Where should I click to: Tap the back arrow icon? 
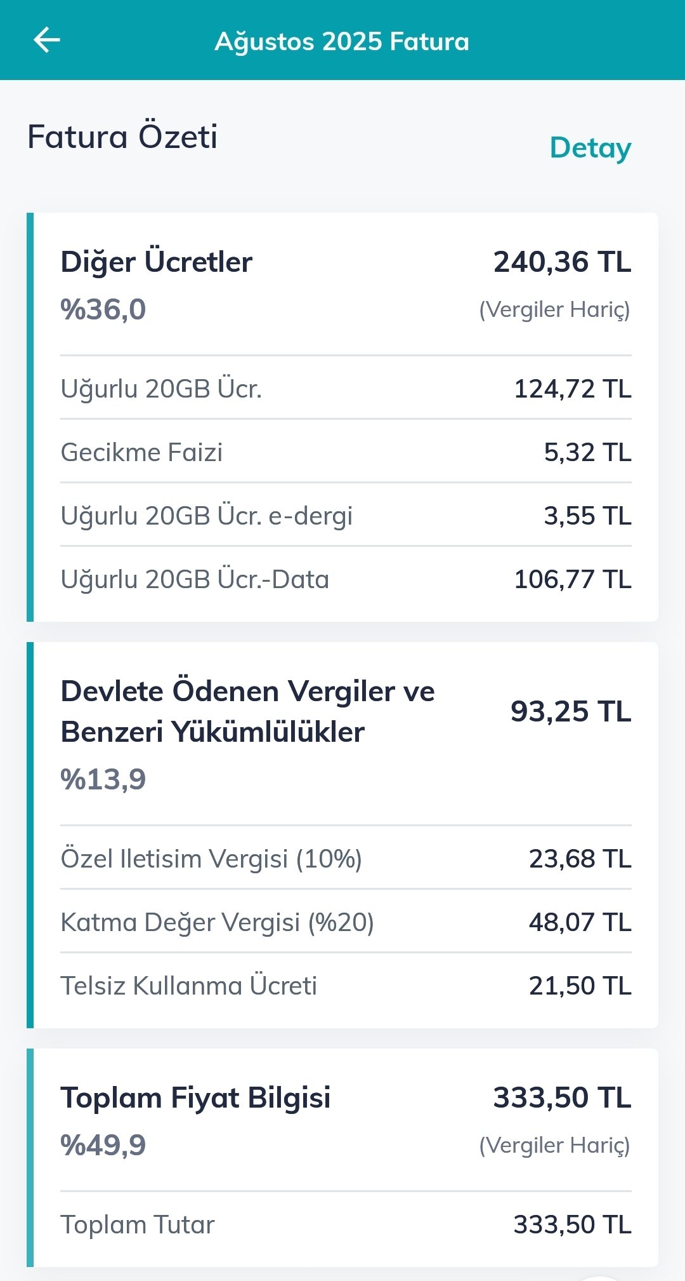tap(47, 41)
